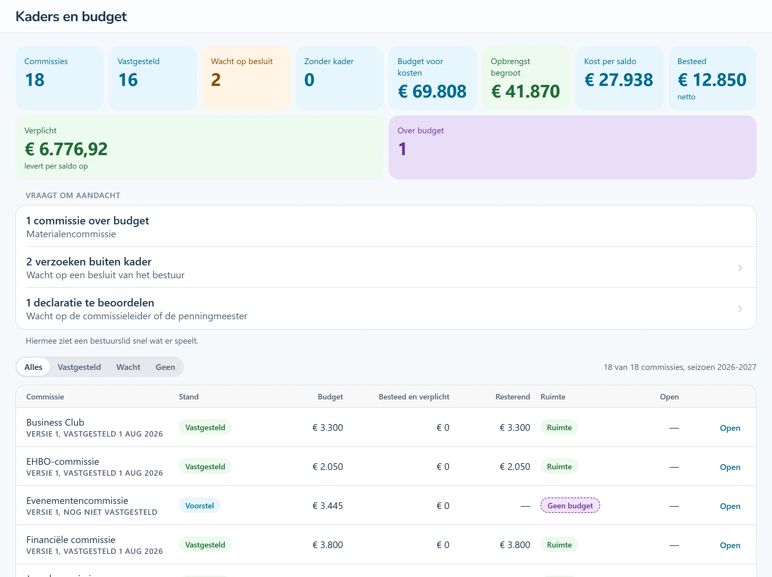Click the Verplicht € 6.776,92 card
The width and height of the screenshot is (772, 577).
200,148
